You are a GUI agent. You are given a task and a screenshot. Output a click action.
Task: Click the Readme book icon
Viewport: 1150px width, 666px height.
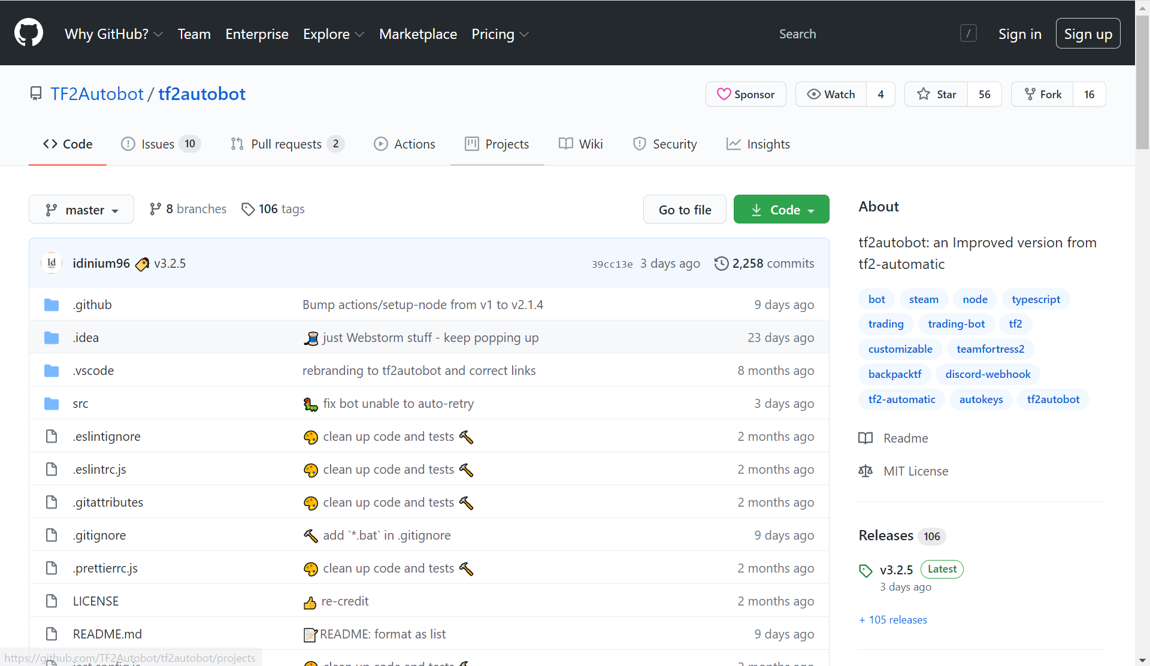(x=865, y=438)
